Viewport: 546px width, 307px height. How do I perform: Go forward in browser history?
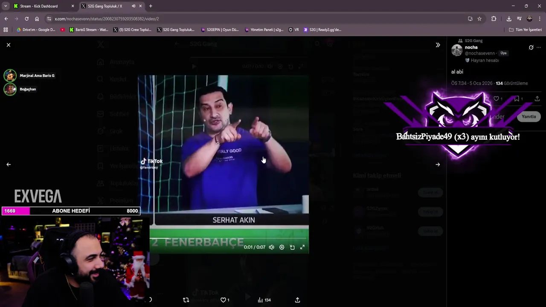click(x=16, y=19)
